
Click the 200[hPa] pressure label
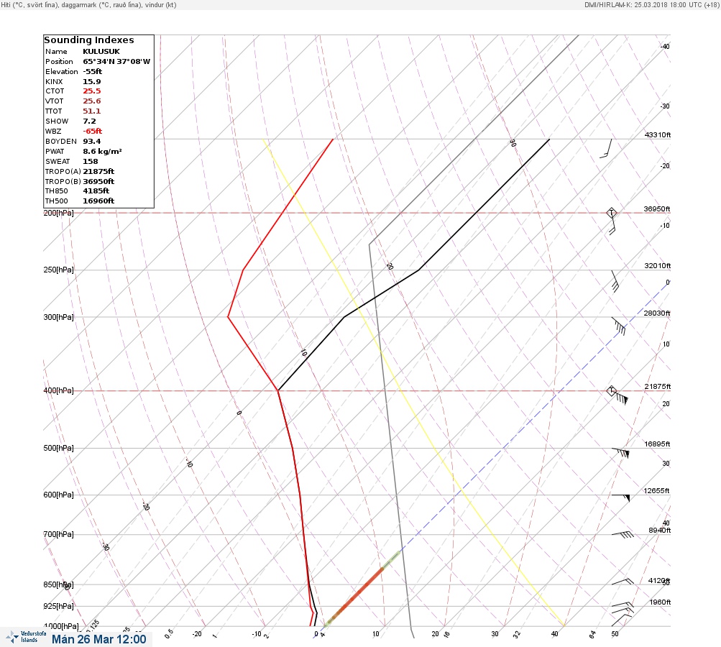58,213
